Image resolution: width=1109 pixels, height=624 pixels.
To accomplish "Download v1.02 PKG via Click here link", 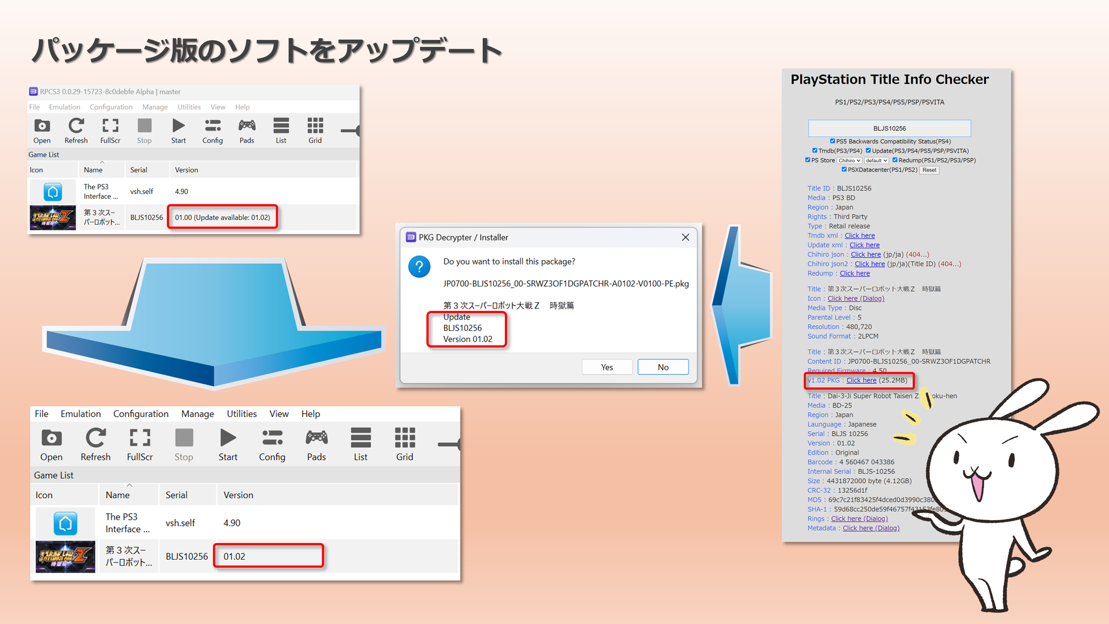I will 861,380.
